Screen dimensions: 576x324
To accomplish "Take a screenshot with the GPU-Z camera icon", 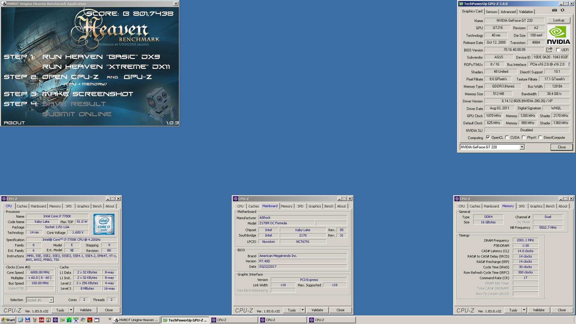I will point(554,10).
